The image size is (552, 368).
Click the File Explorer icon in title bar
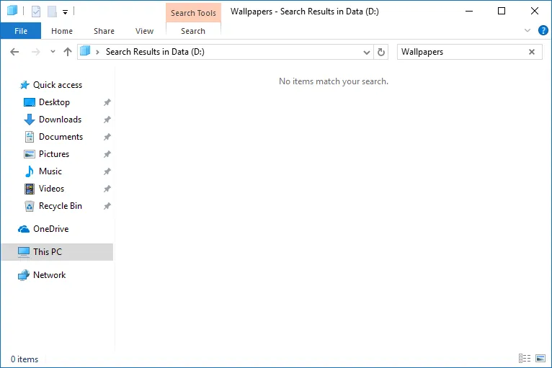12,11
